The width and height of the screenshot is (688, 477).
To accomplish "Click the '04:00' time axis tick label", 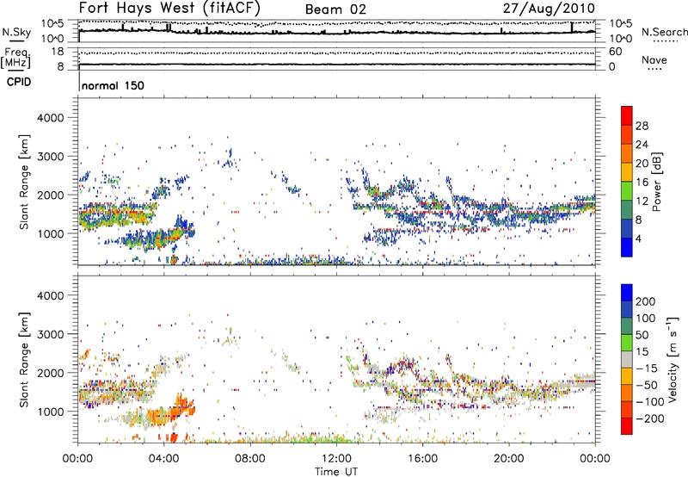I will pos(163,459).
